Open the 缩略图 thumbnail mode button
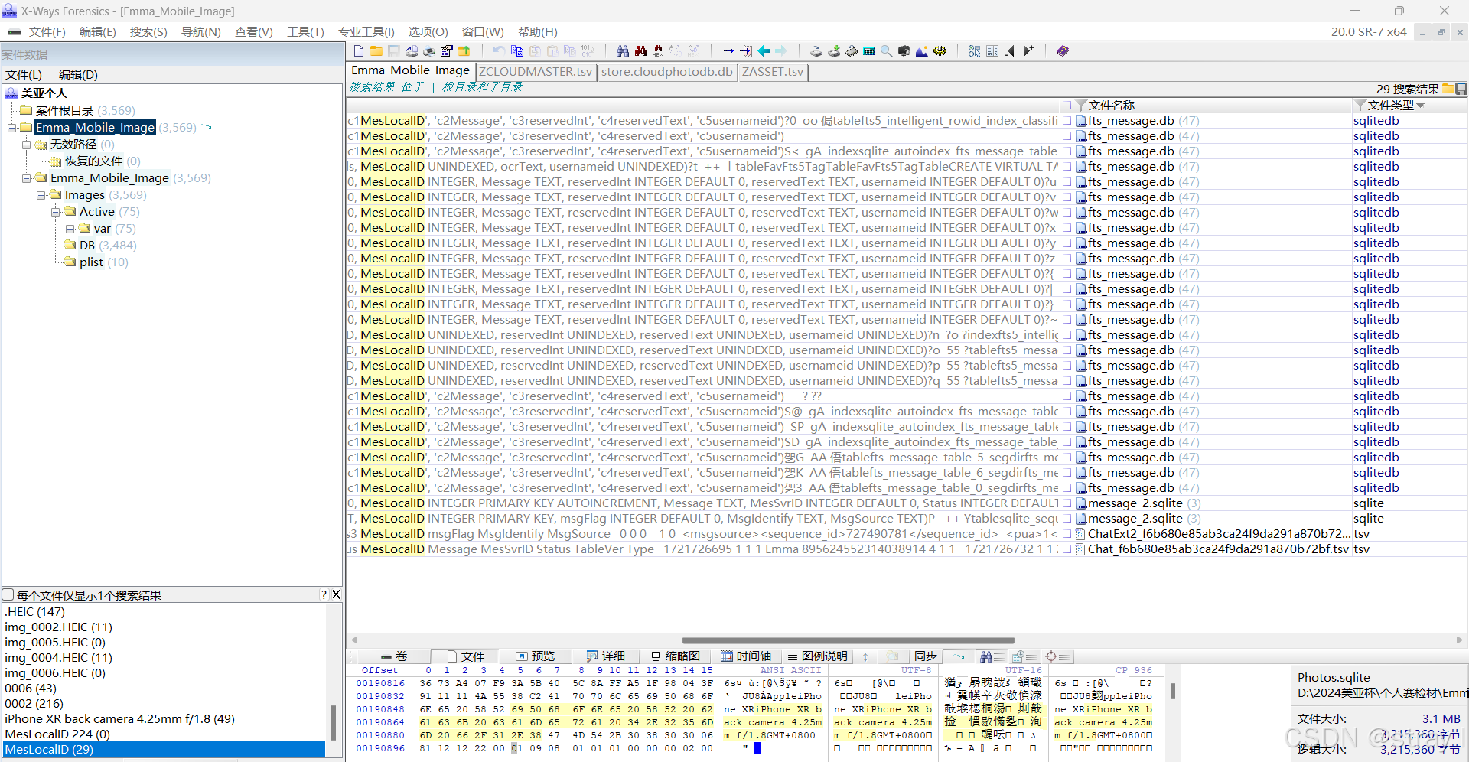 (676, 656)
